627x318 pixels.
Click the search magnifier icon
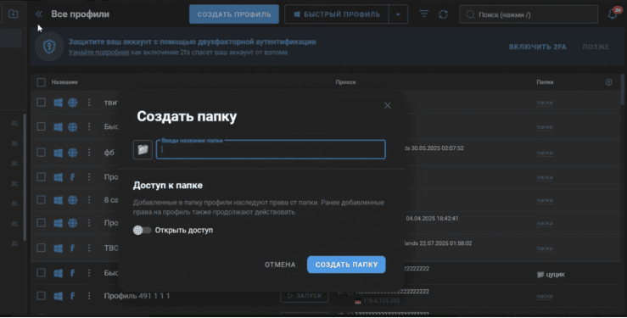(470, 14)
